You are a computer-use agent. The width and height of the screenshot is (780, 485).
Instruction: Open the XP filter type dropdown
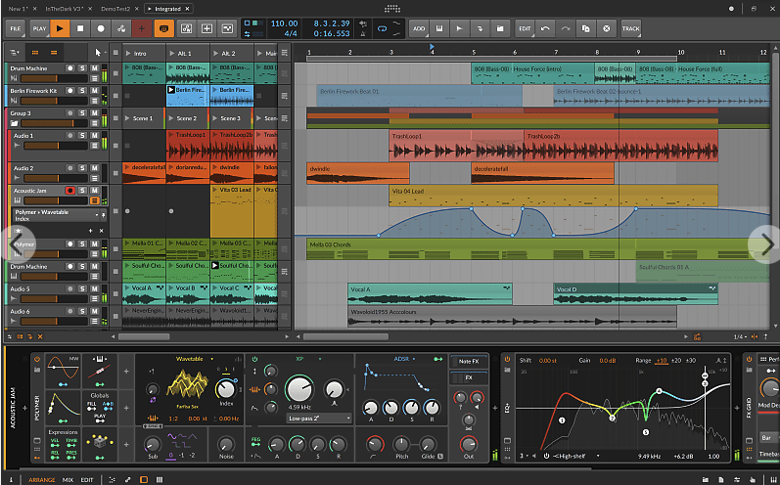pos(320,359)
